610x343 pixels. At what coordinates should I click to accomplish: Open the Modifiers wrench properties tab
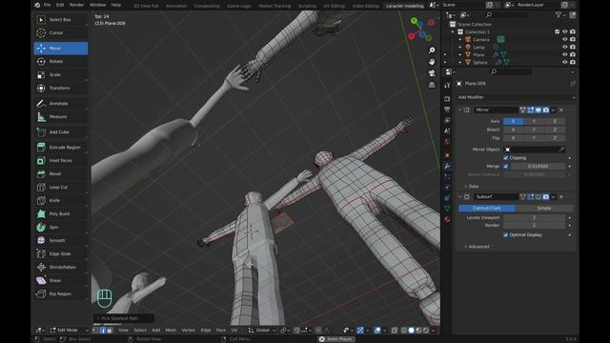point(447,166)
